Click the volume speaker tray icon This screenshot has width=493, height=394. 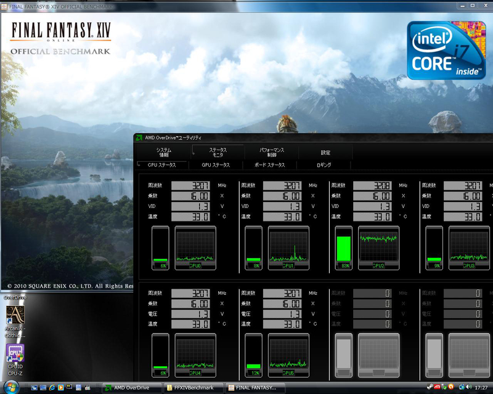click(469, 387)
